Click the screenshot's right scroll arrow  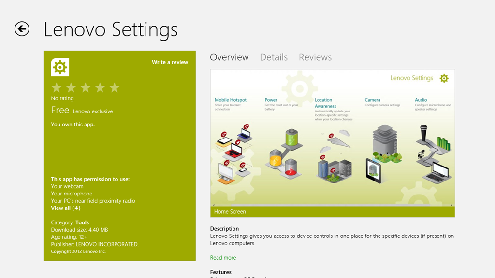tap(452, 204)
